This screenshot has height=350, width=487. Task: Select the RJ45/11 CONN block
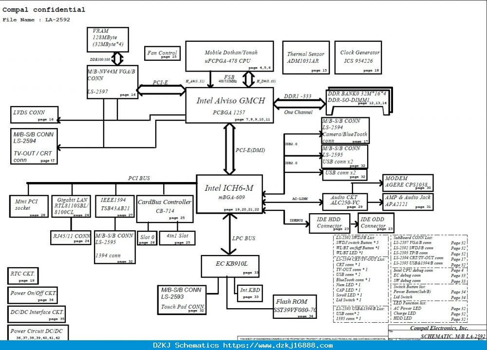pos(71,238)
